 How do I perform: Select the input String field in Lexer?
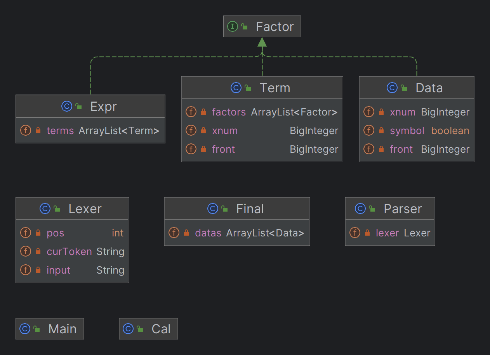[72, 270]
